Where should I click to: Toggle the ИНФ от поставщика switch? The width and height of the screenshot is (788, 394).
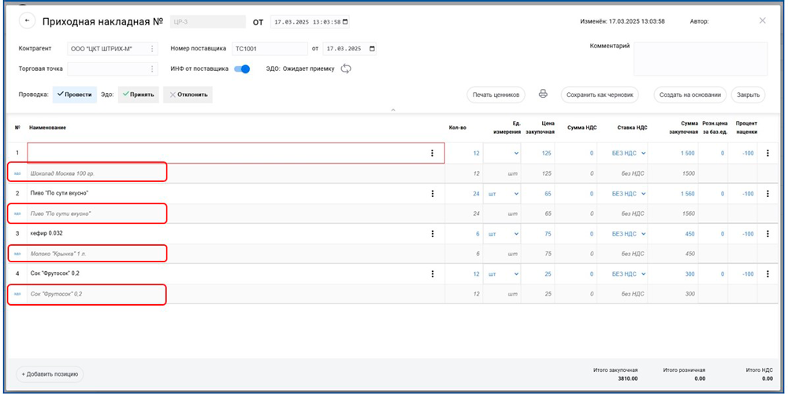(242, 69)
